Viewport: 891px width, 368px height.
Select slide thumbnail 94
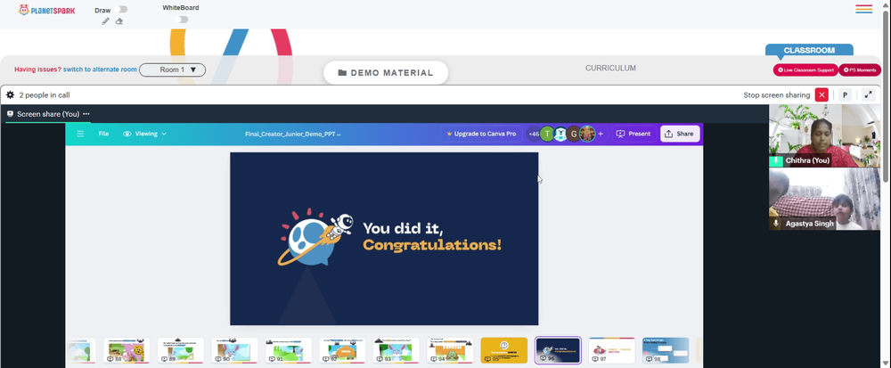coord(450,350)
